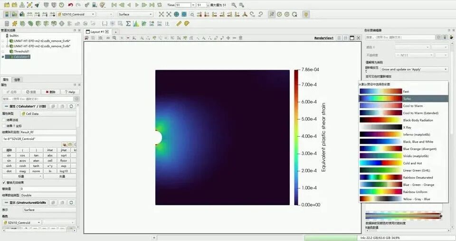This screenshot has width=456, height=241.
Task: Click the zoom to box magnifier icon
Action: coord(192,14)
